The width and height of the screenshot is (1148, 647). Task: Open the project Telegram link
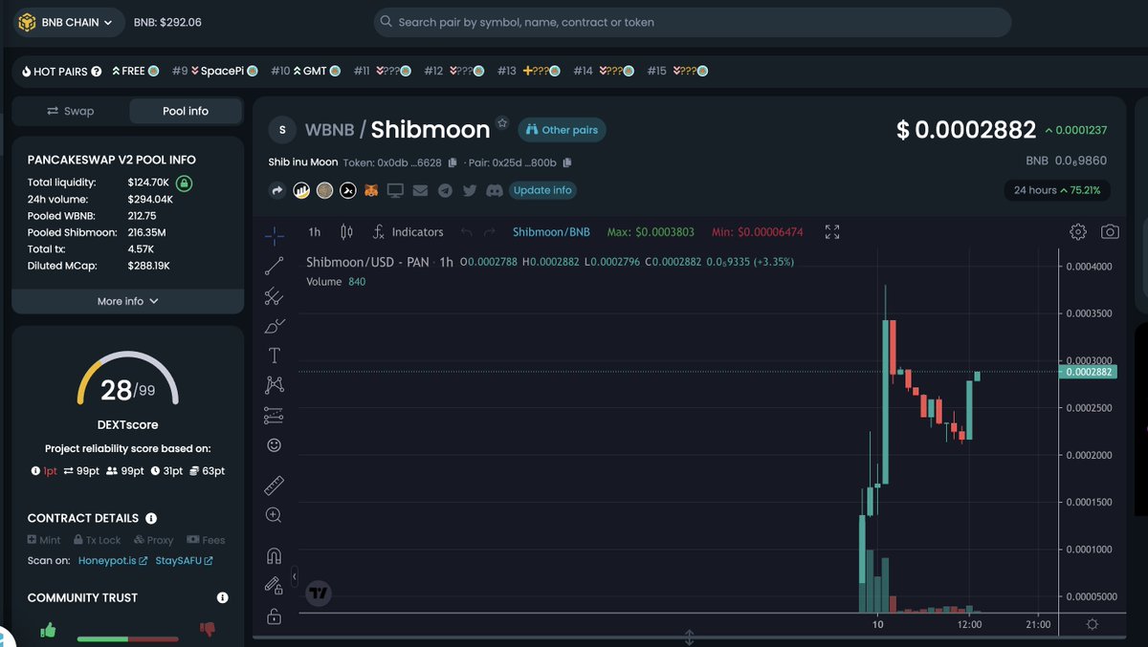pos(445,190)
